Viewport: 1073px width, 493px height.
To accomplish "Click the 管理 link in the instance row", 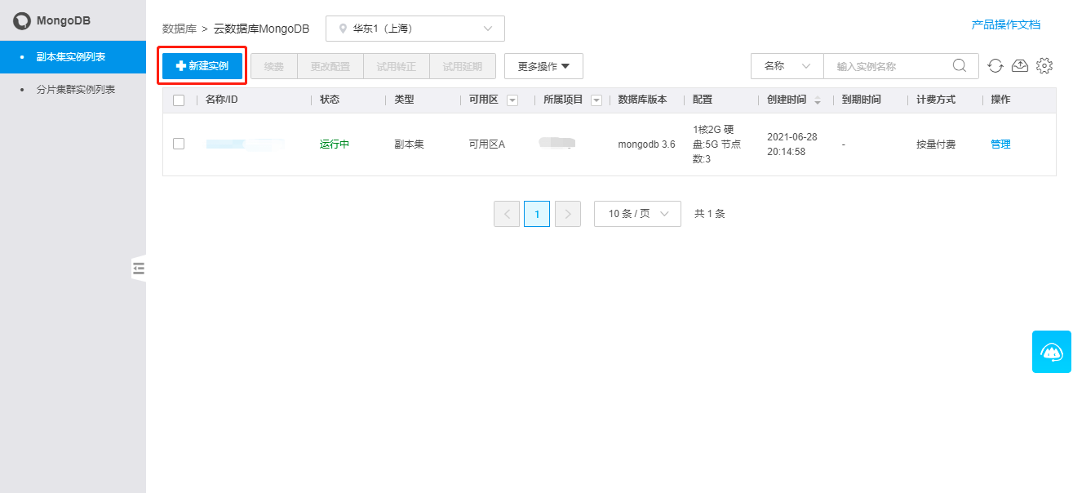I will click(x=1000, y=144).
